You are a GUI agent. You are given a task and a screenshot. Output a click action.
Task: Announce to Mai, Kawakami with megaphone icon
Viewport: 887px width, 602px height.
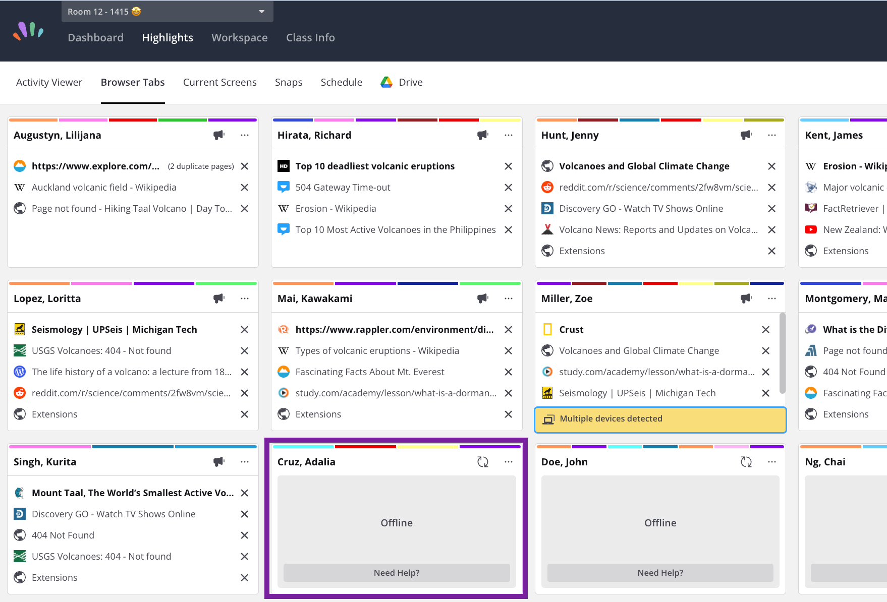(483, 298)
